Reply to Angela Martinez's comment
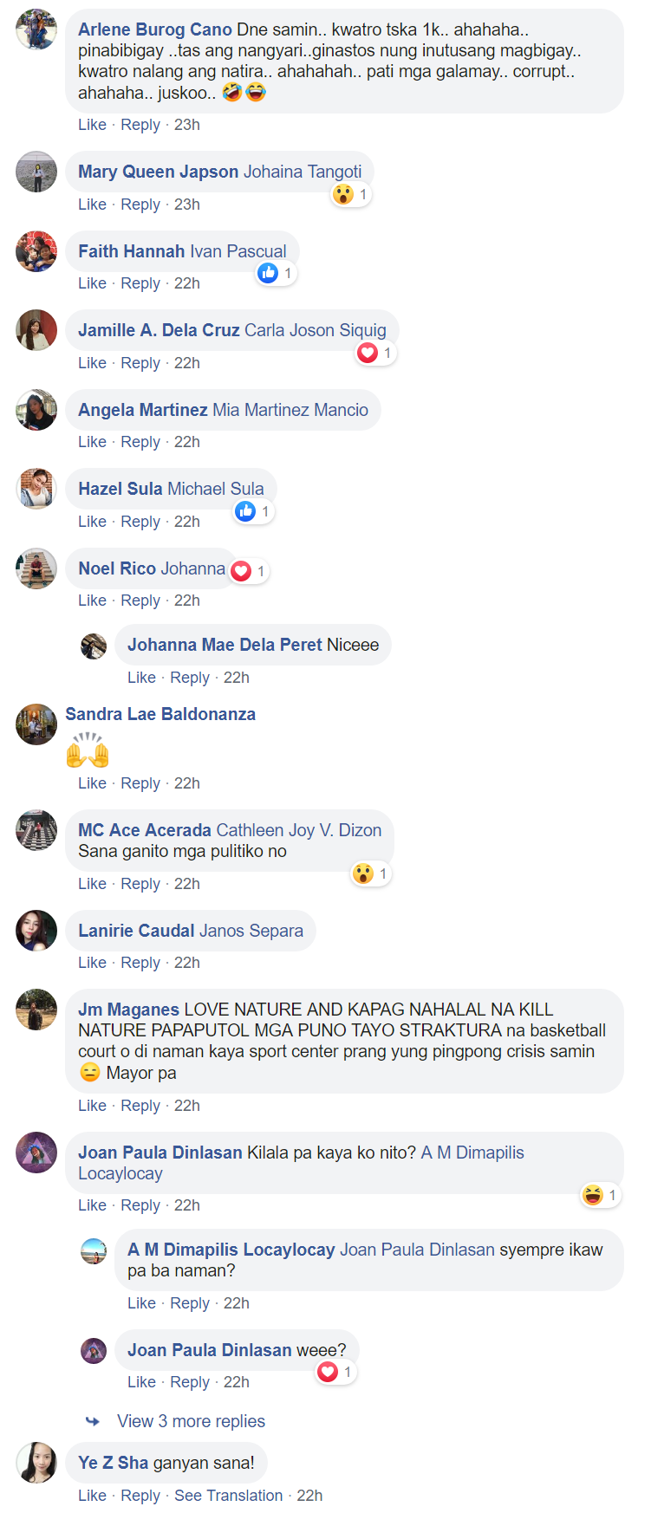The width and height of the screenshot is (664, 1513). coord(140,442)
